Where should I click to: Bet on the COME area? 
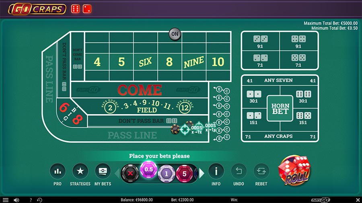pyautogui.click(x=140, y=90)
